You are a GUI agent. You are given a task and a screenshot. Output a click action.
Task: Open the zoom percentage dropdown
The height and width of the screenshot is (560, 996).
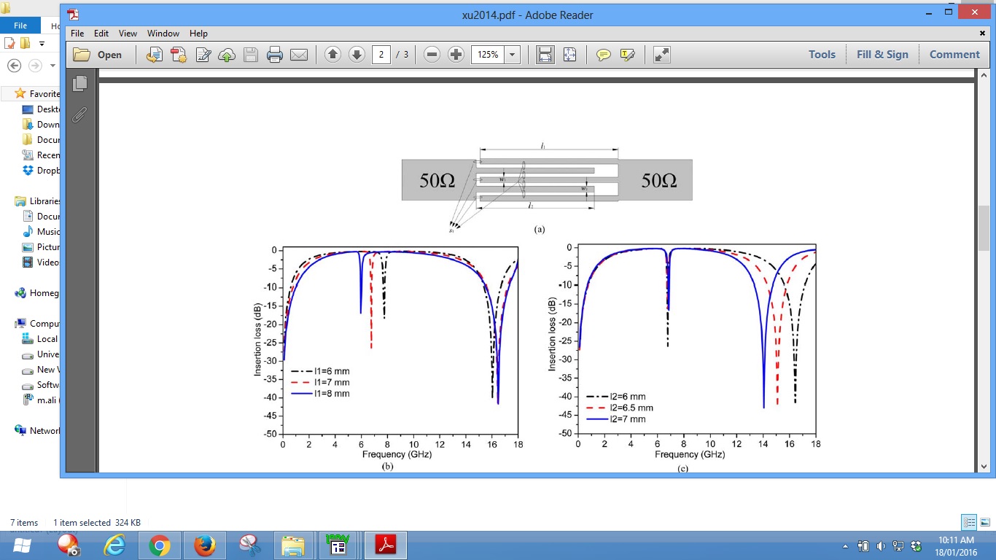pos(513,55)
